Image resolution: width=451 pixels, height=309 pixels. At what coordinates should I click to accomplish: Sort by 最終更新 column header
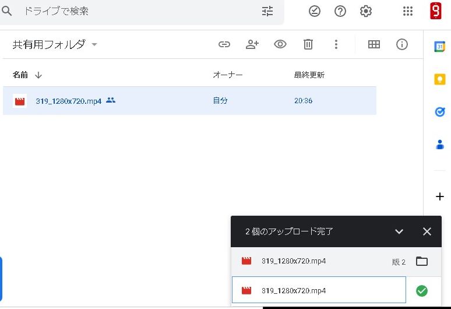click(309, 75)
